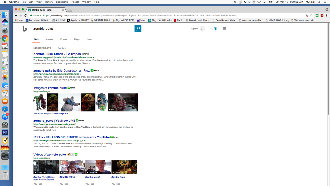Open the Videos of zombie puke heading link
Image resolution: width=330 pixels, height=186 pixels.
tap(50, 155)
